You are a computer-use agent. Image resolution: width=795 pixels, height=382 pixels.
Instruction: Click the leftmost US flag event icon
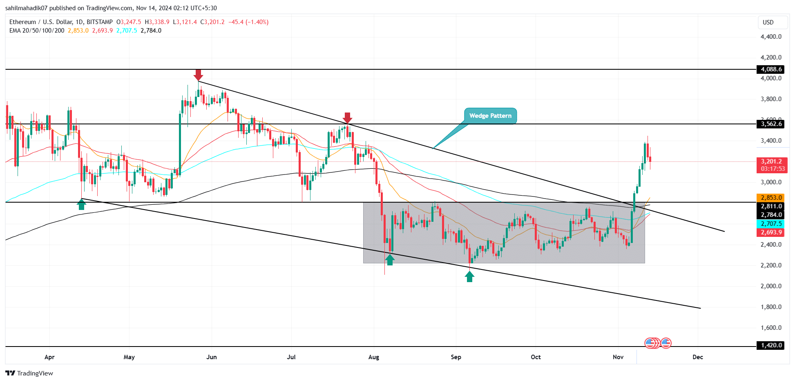pos(650,343)
